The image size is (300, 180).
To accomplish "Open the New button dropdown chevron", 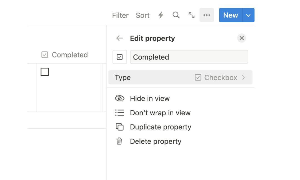I will point(249,15).
